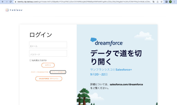Click the アカウントを作成する link
The height and width of the screenshot is (105, 177).
58,72
